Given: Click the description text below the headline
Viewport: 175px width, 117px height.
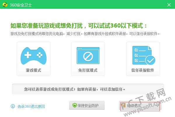Looking at the screenshot, I should click(85, 34).
